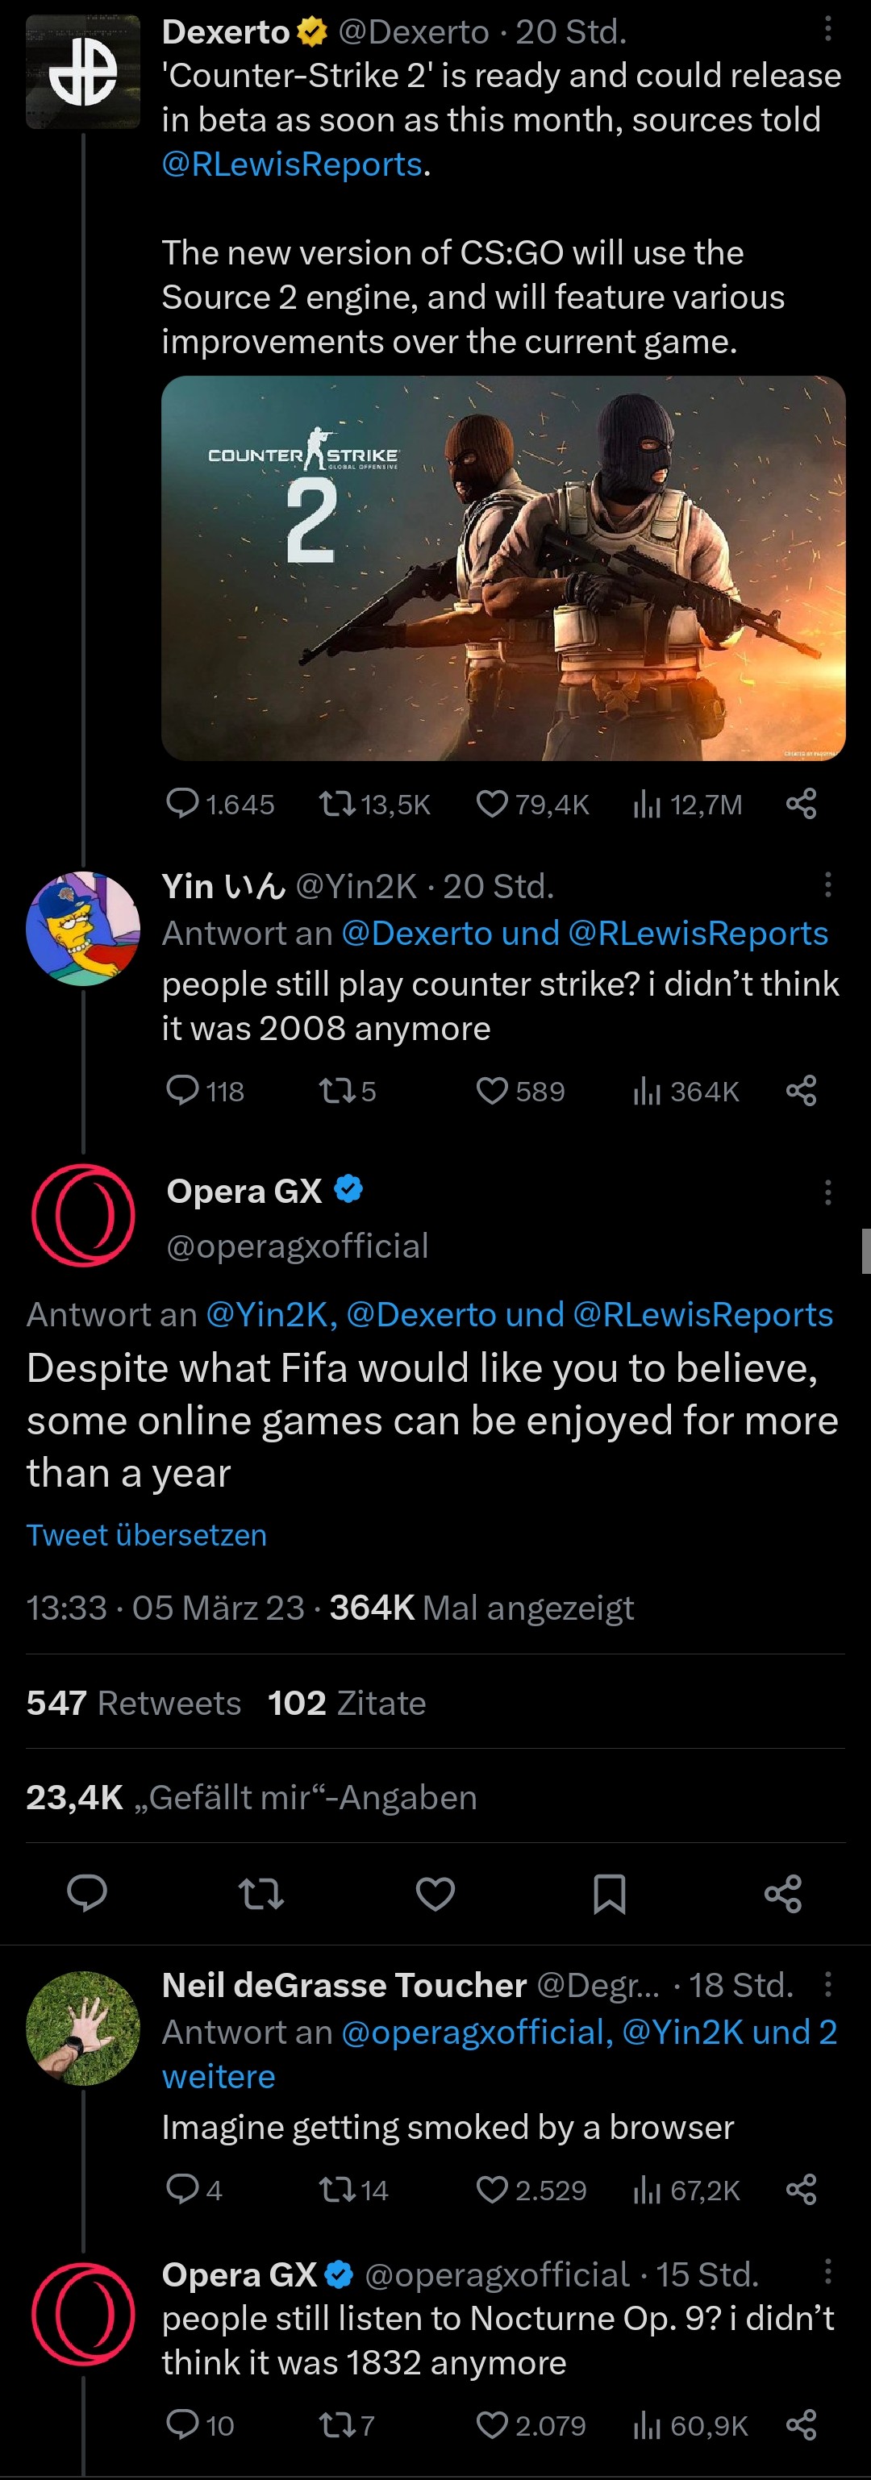Open more options menu on Yin's reply
Image resolution: width=871 pixels, height=2480 pixels.
[x=827, y=884]
